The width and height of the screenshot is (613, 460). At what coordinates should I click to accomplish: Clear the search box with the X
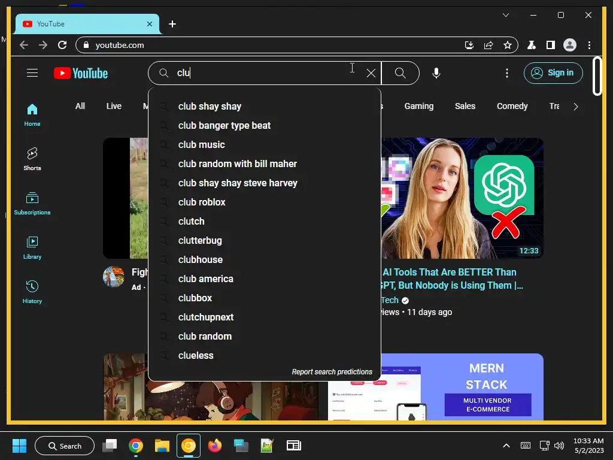[x=371, y=72]
